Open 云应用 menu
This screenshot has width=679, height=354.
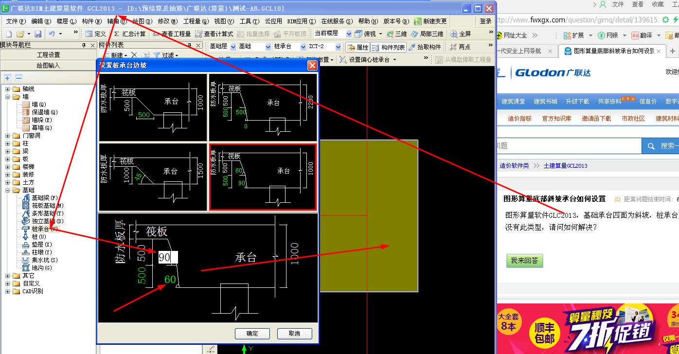point(273,21)
